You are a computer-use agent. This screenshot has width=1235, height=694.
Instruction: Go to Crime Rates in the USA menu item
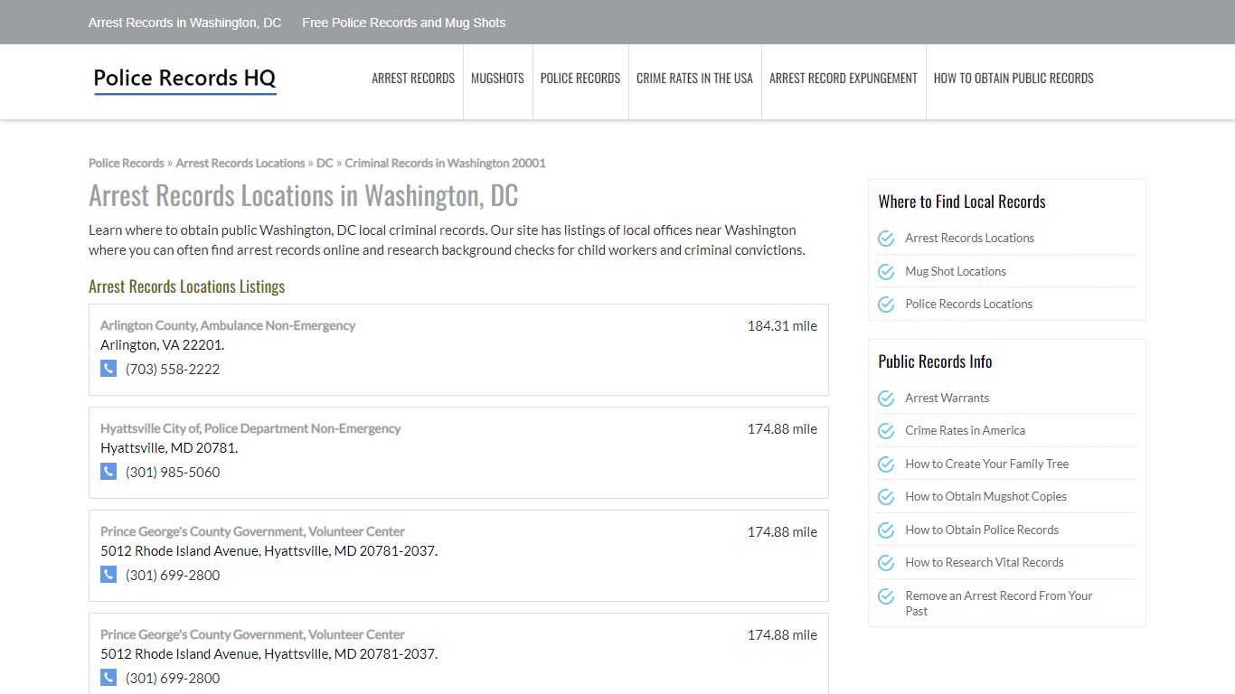coord(694,79)
